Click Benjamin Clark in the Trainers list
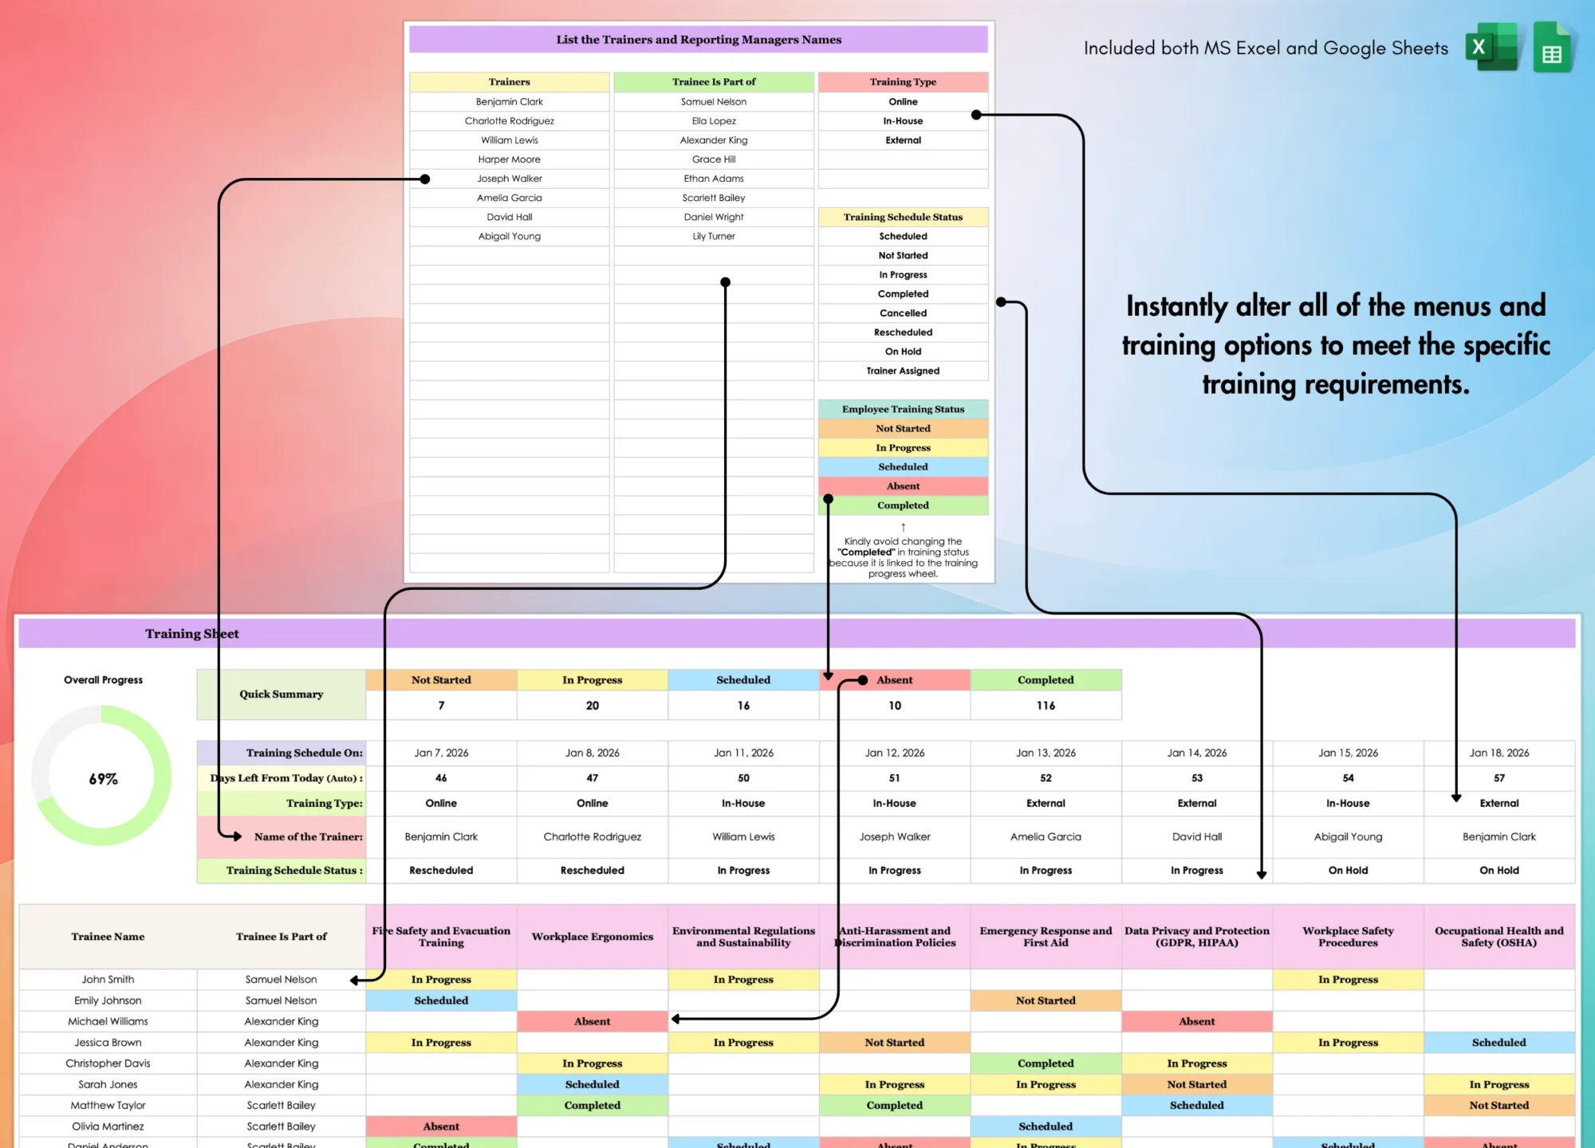 click(x=510, y=101)
